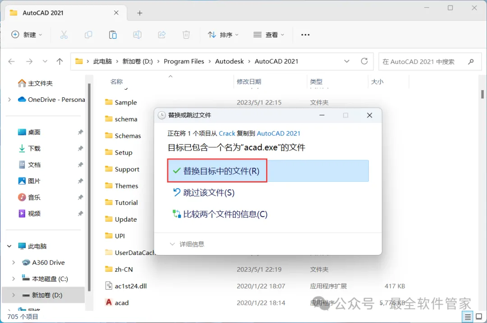Select the UPI folder row
Screen dimensions: 487x323
115,236
